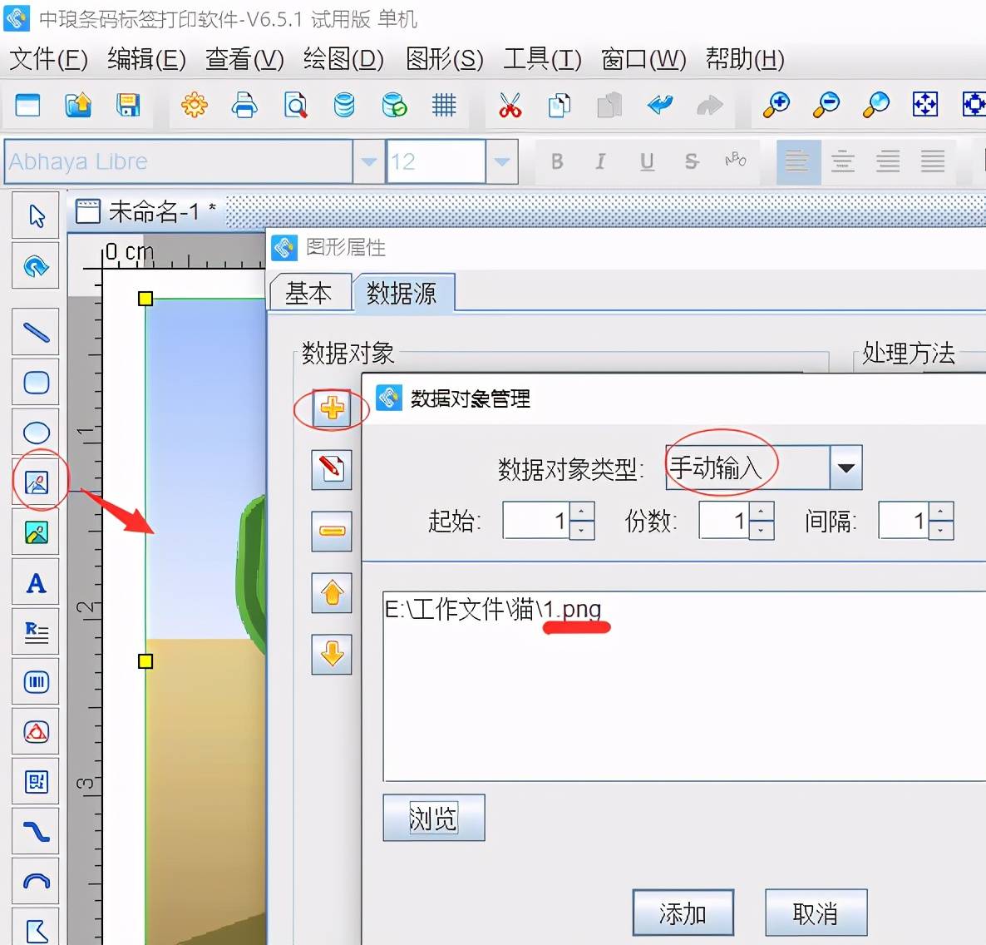Viewport: 986px width, 945px height.
Task: Toggle italic text formatting
Action: [600, 161]
